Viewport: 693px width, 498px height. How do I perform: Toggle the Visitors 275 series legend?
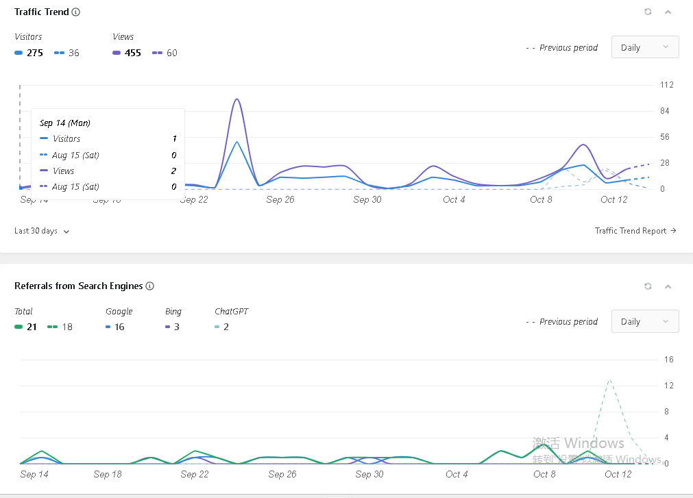click(29, 53)
